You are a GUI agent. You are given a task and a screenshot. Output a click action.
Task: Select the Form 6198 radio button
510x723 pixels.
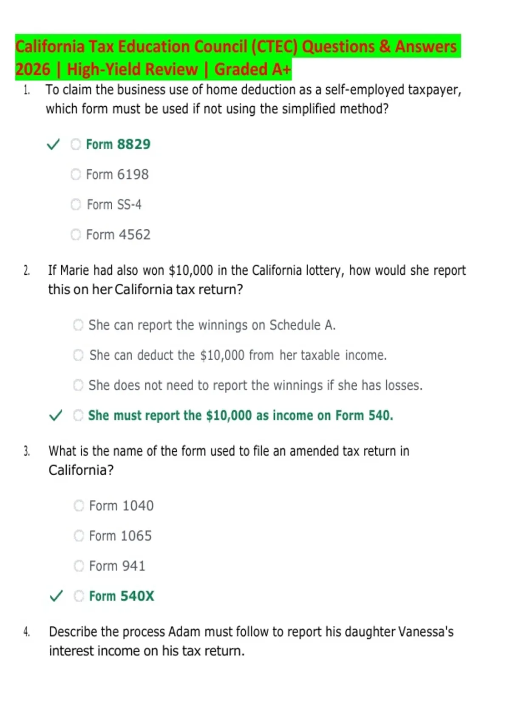pos(76,174)
